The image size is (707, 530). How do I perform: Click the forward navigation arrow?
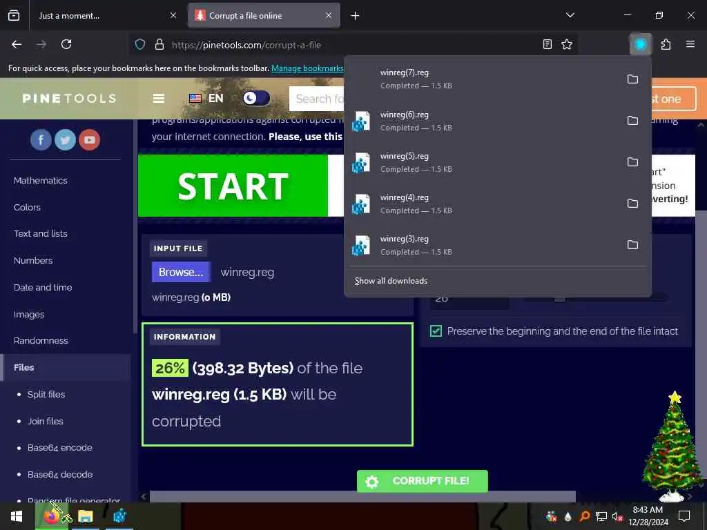point(41,44)
